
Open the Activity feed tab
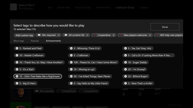coord(63,7)
